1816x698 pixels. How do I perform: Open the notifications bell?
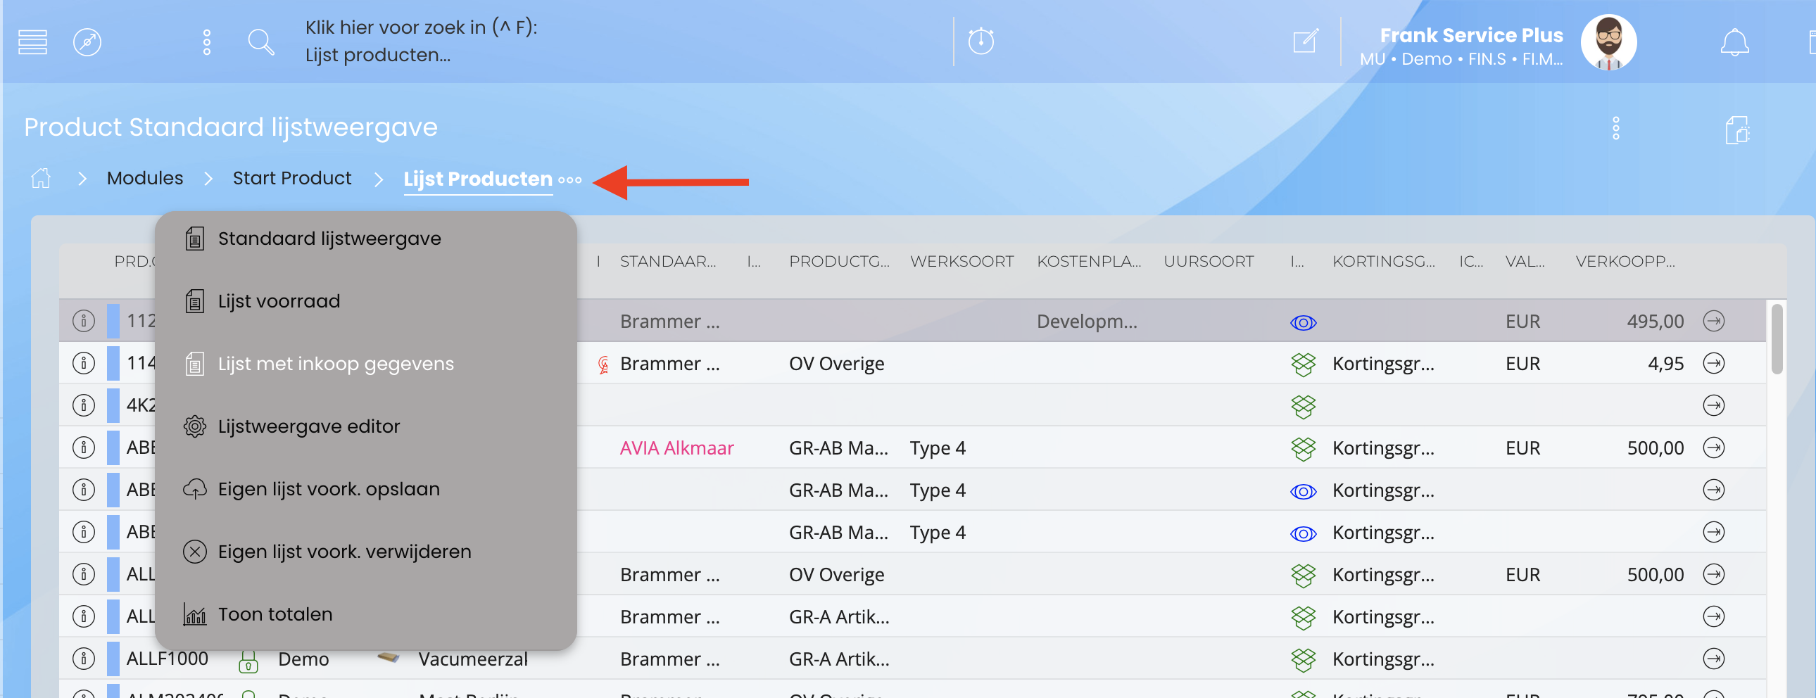pos(1734,42)
